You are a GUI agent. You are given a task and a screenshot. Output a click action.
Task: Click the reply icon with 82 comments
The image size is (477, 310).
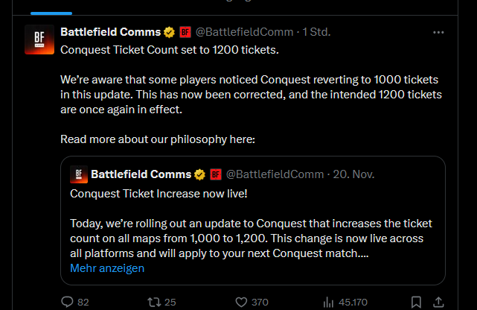click(x=67, y=302)
